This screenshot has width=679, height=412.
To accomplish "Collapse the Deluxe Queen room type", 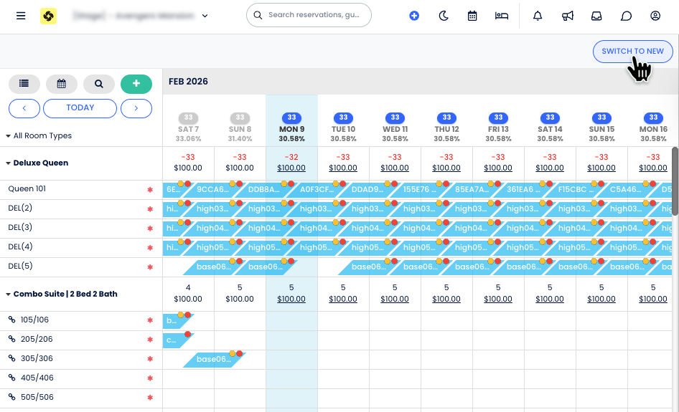I will point(9,163).
